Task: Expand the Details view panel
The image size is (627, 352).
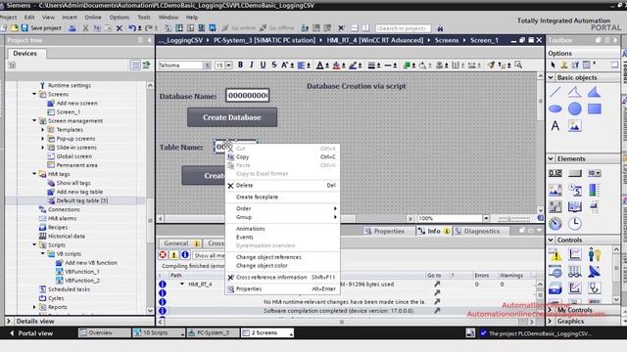Action: tap(9, 321)
